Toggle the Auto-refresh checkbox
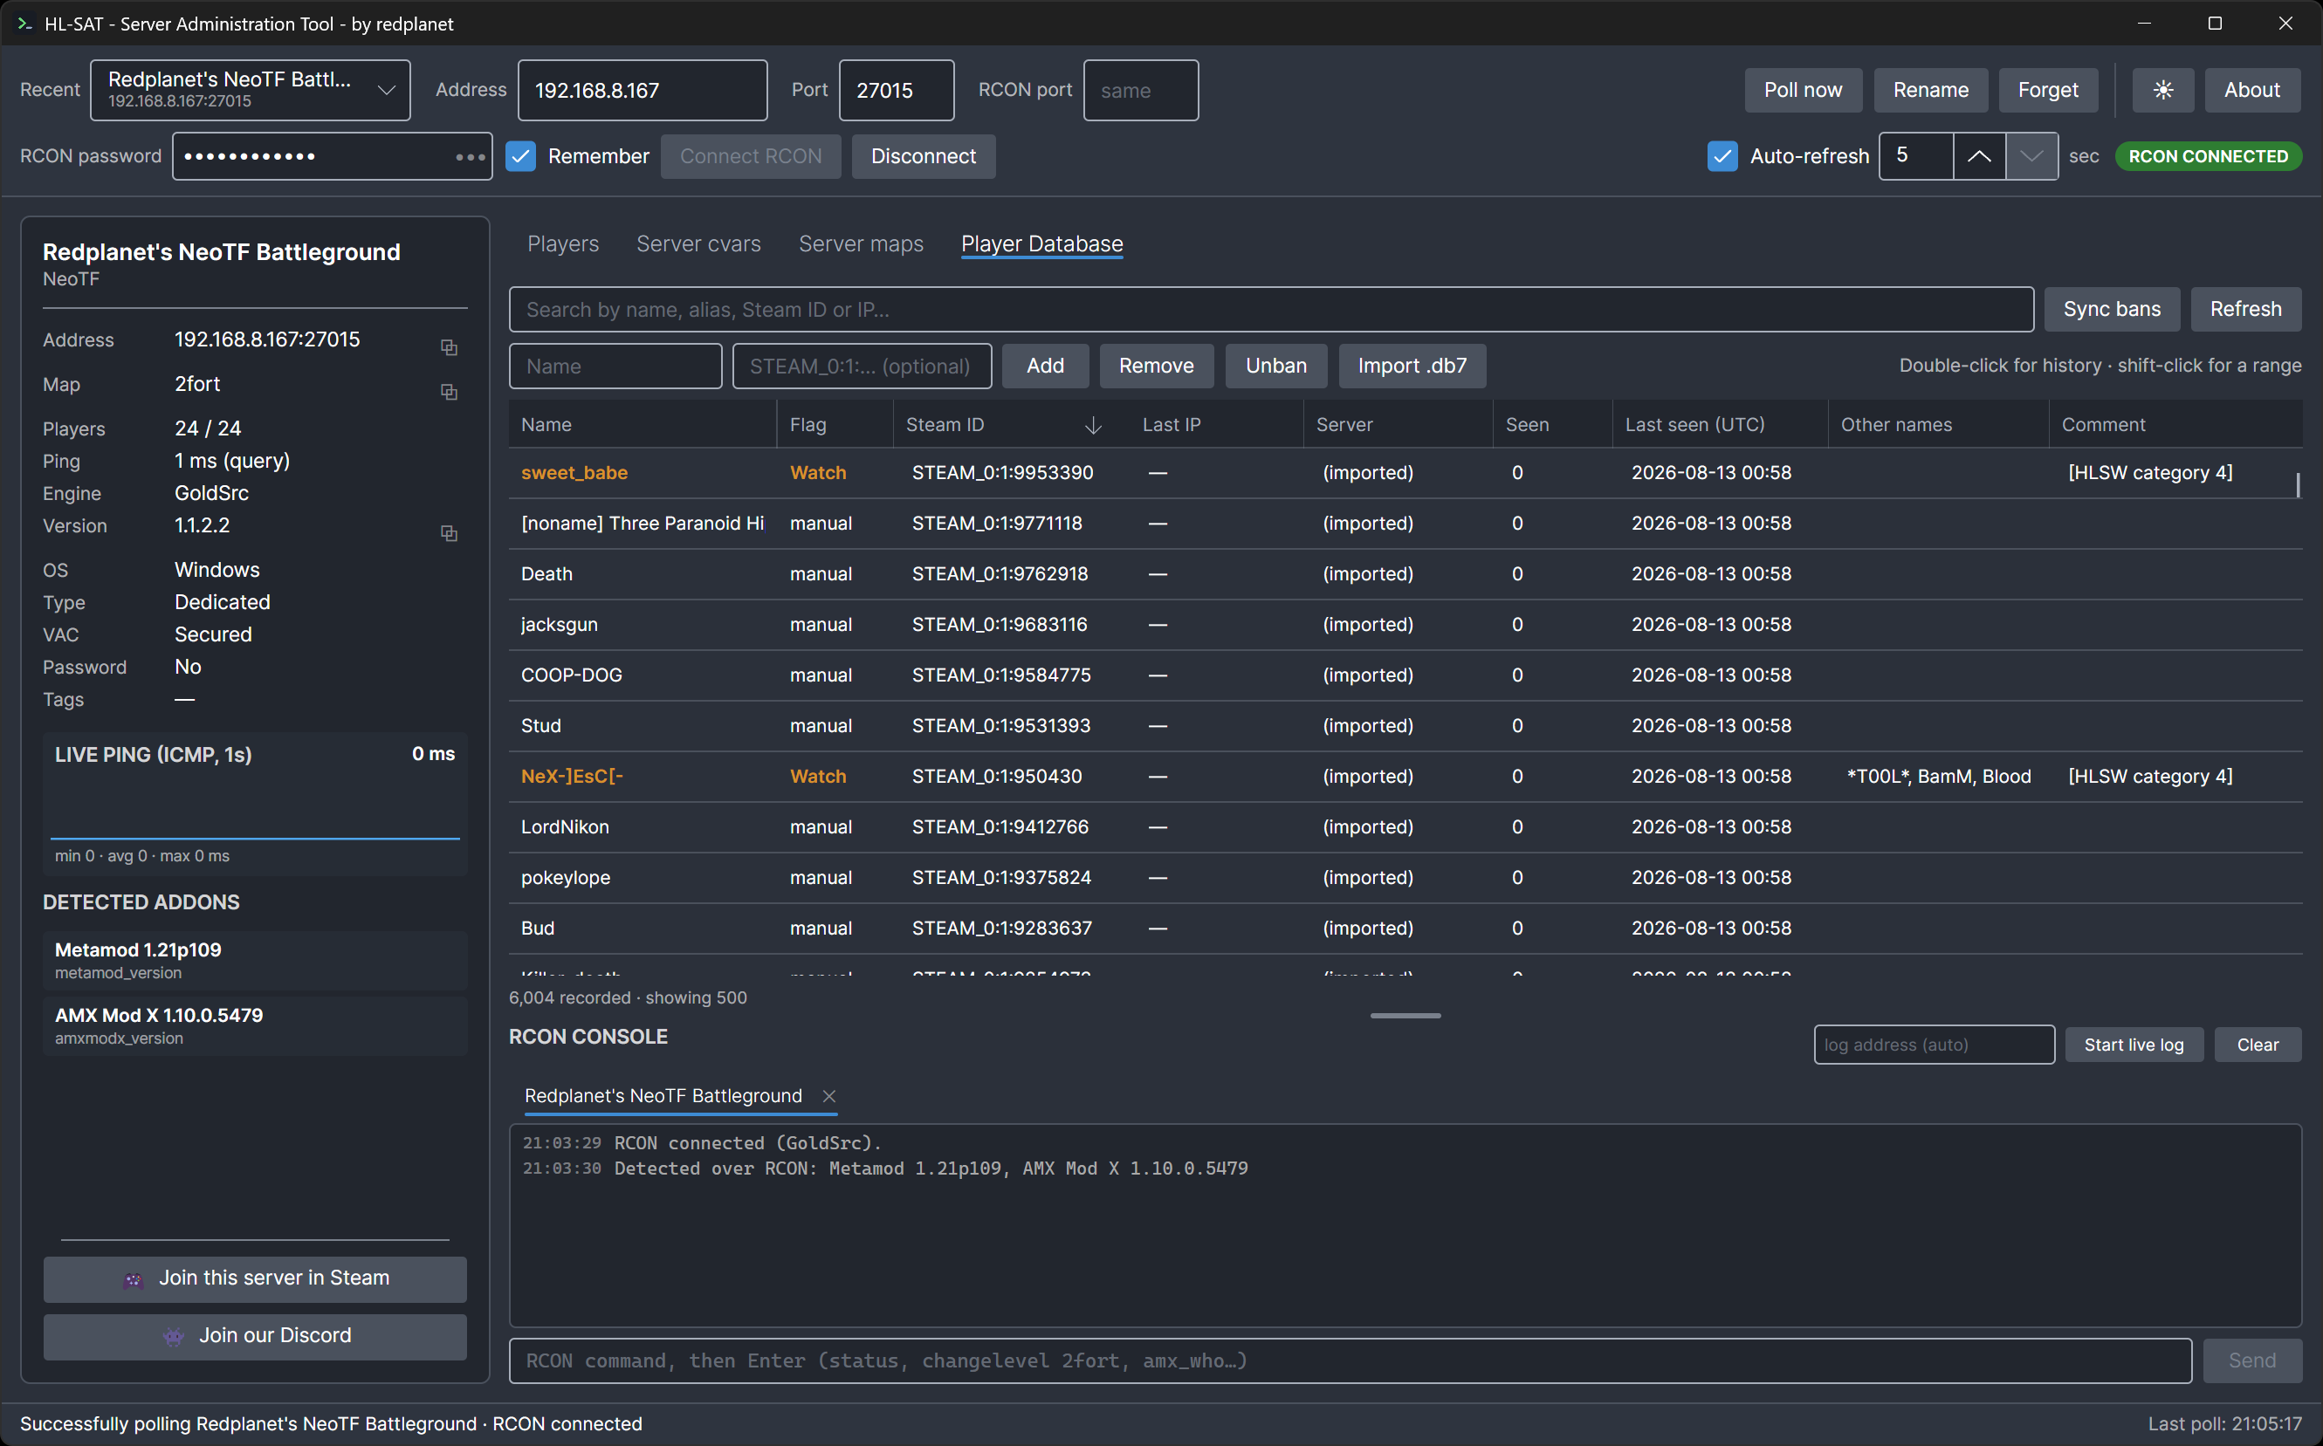 click(1722, 156)
